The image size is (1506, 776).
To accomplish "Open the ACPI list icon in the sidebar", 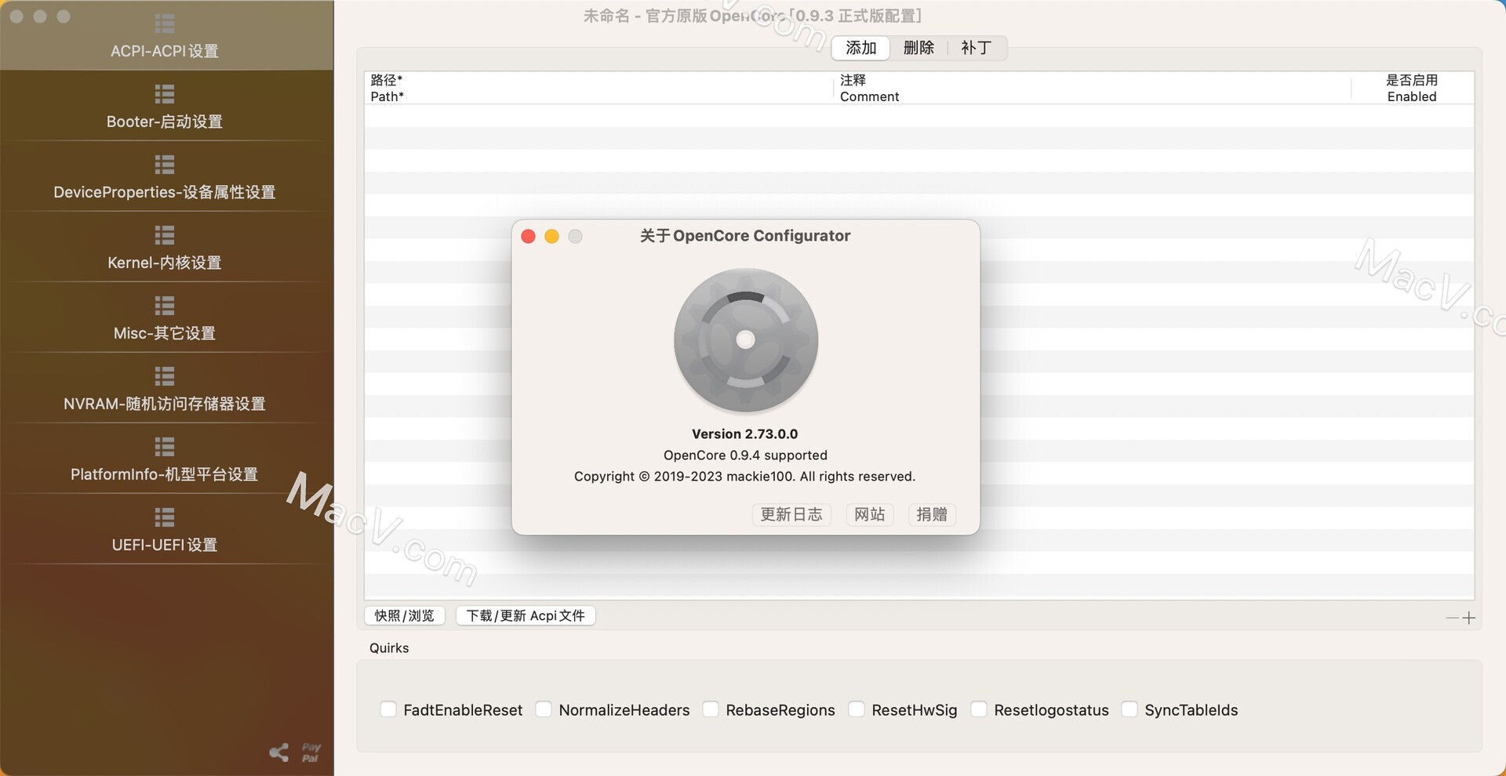I will point(165,24).
